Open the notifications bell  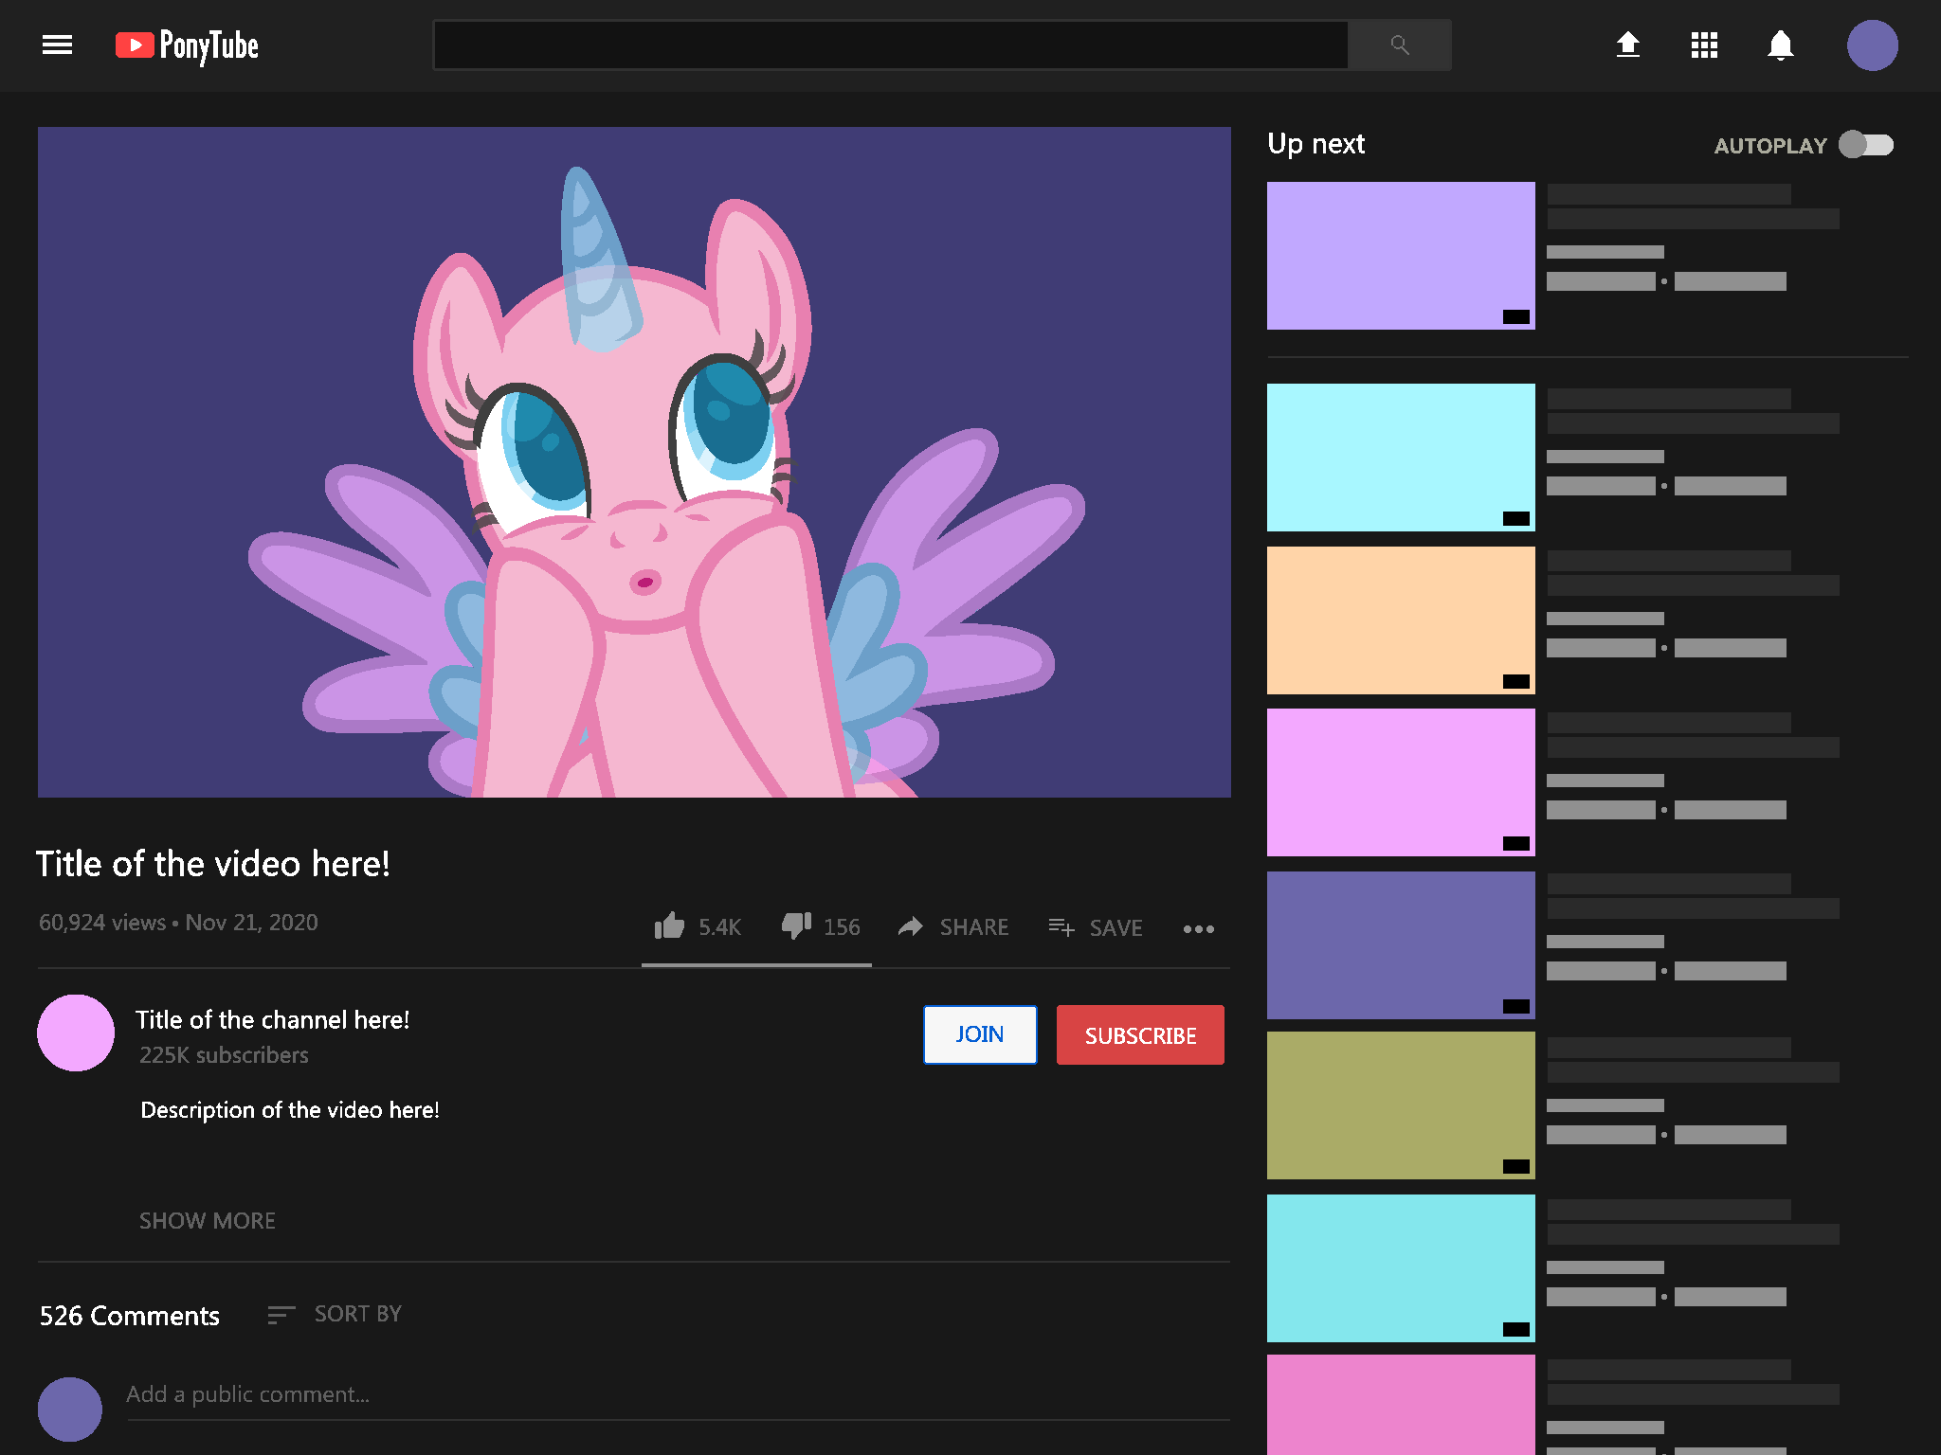click(1780, 45)
